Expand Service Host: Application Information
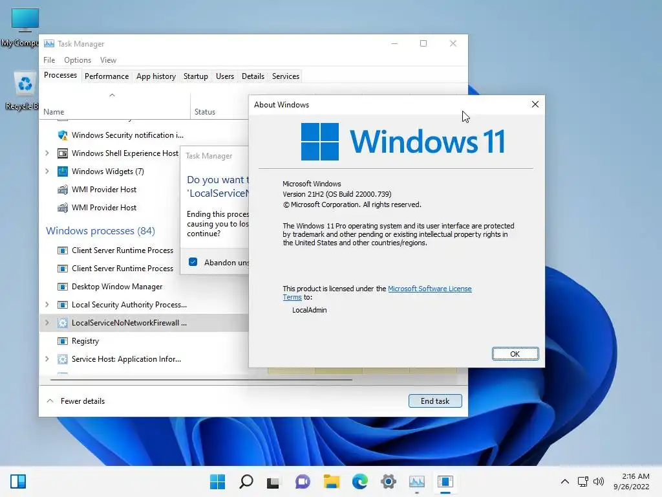 (x=47, y=359)
